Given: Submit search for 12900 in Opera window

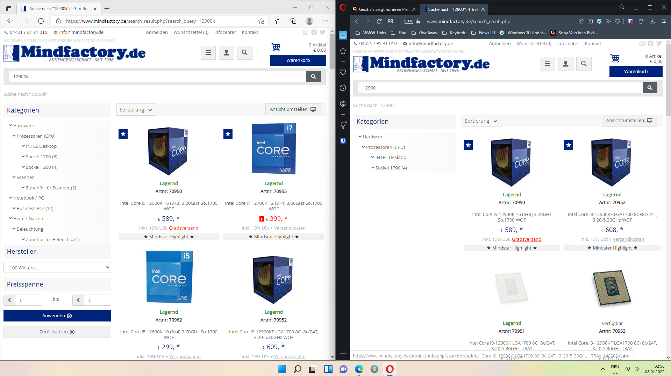Looking at the screenshot, I should [650, 88].
